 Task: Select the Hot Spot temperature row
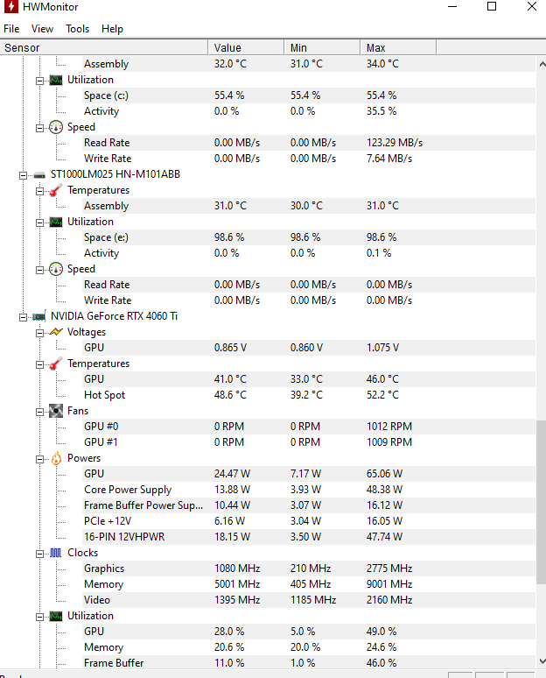click(x=268, y=395)
